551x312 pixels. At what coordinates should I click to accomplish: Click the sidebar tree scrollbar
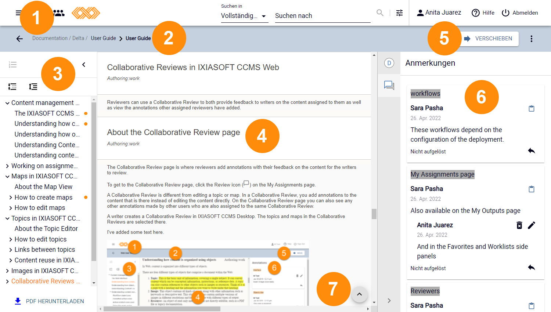[94, 181]
